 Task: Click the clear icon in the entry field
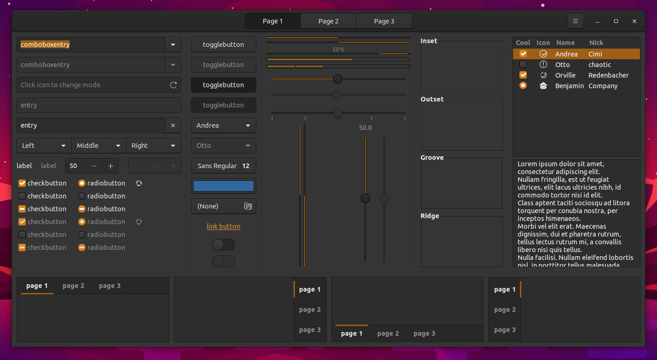point(173,125)
